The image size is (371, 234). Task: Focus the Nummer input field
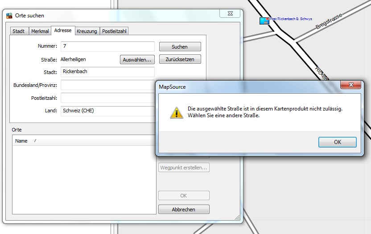click(107, 46)
